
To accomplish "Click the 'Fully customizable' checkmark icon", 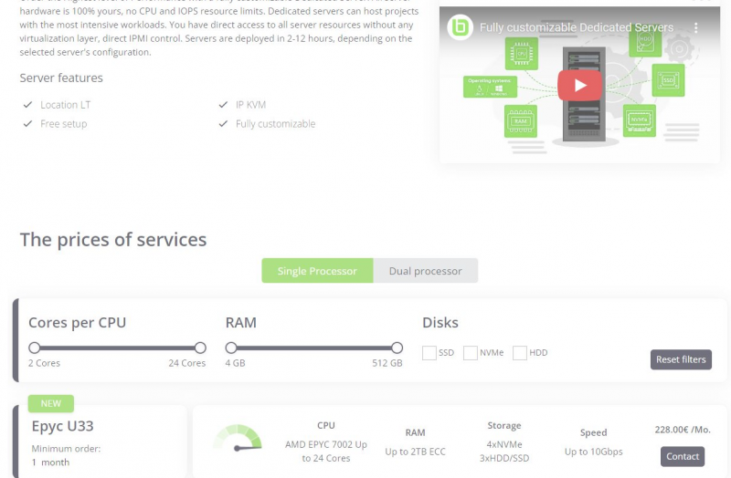I will coord(223,124).
